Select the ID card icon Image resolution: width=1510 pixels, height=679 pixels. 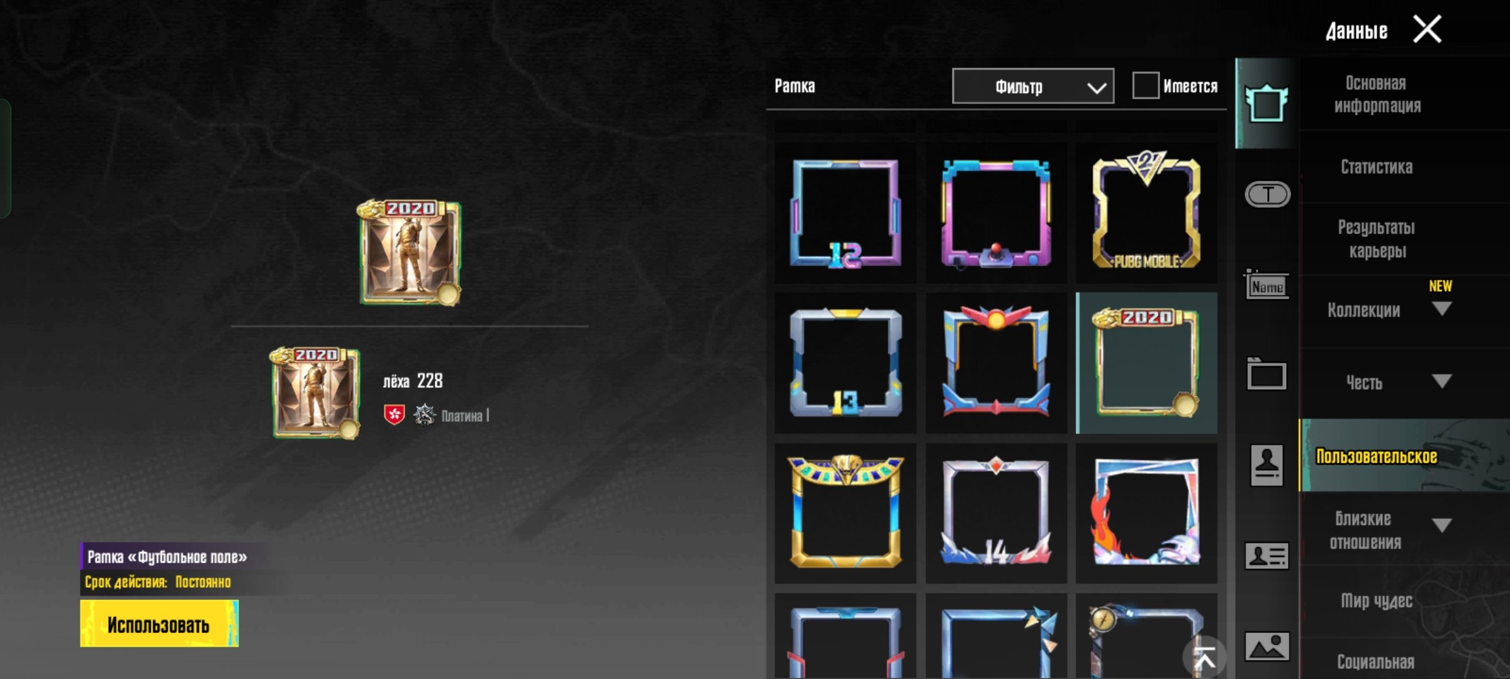click(x=1267, y=556)
